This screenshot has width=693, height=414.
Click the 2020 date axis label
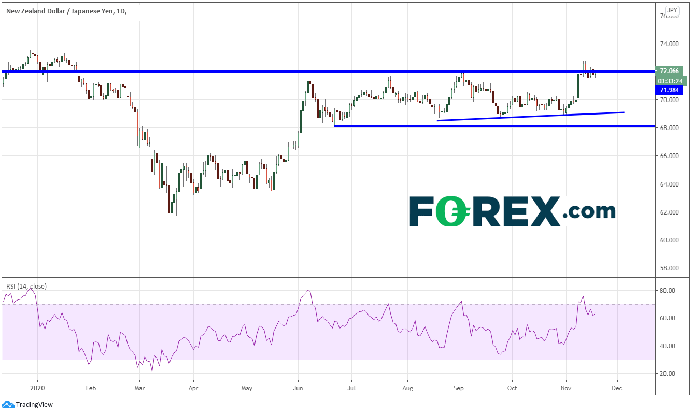37,387
